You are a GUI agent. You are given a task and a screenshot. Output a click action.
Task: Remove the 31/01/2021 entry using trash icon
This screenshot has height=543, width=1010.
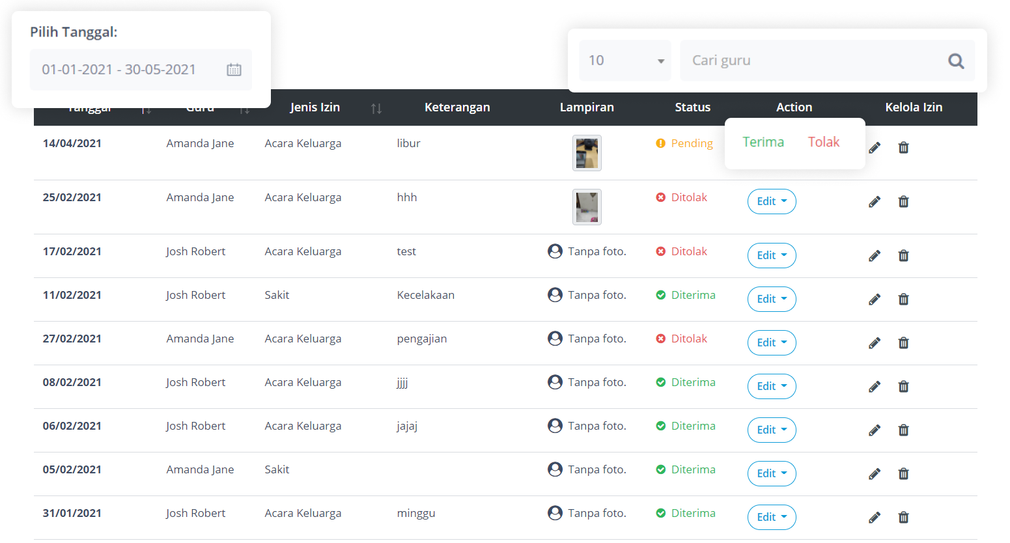[903, 518]
